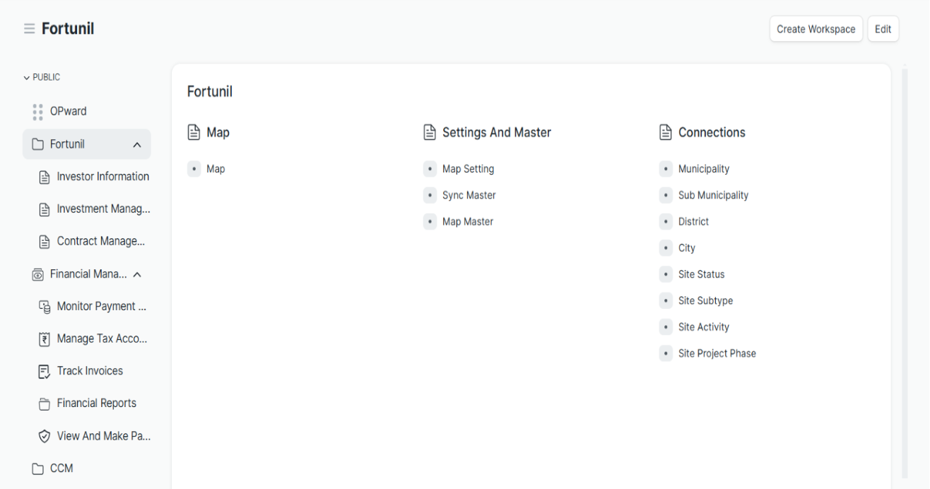The height and width of the screenshot is (489, 930).
Task: Click the Track Invoices icon
Action: point(44,371)
